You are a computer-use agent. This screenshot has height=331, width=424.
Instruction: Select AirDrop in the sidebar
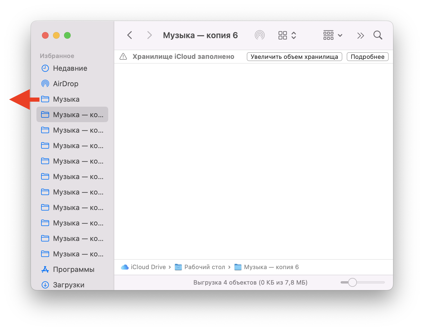click(x=72, y=84)
